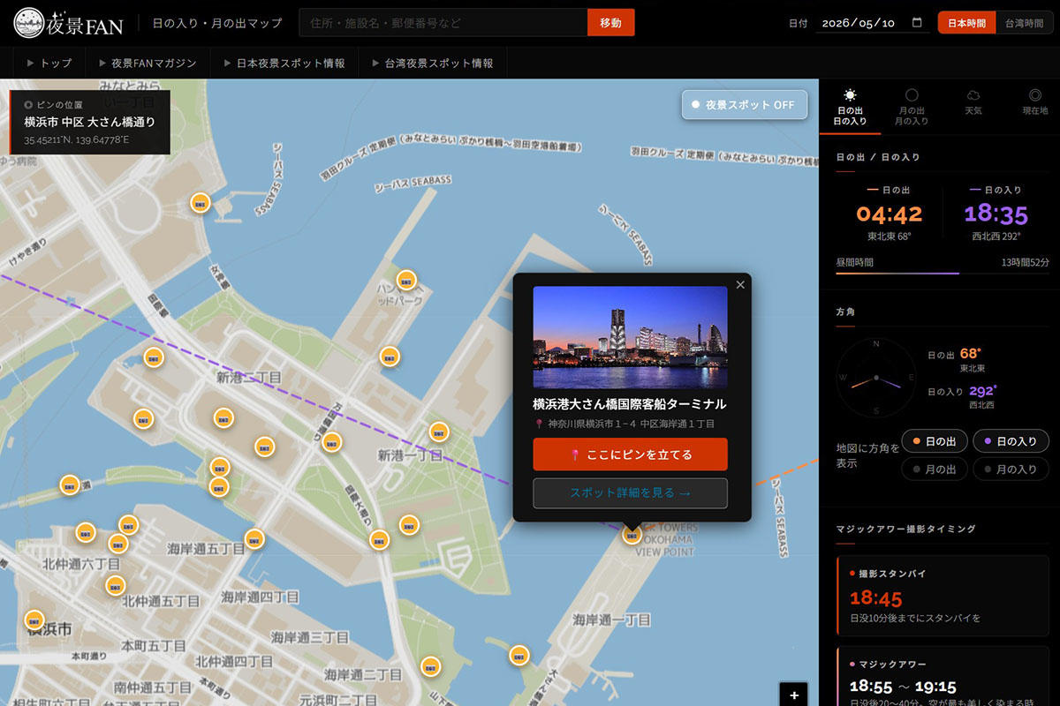
Task: Click the coordinates 35.45211°N text
Action: (x=76, y=140)
